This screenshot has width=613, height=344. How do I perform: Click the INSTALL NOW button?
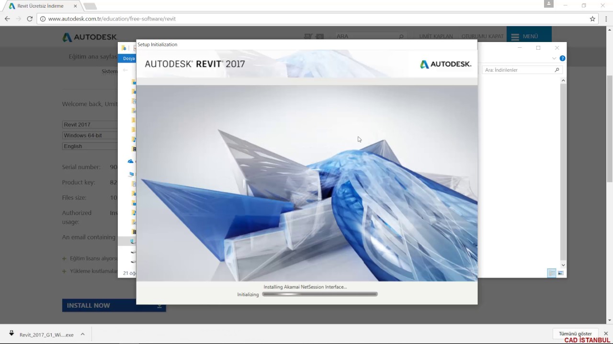(114, 305)
